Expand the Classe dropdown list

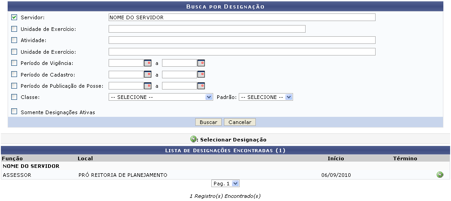[x=160, y=97]
